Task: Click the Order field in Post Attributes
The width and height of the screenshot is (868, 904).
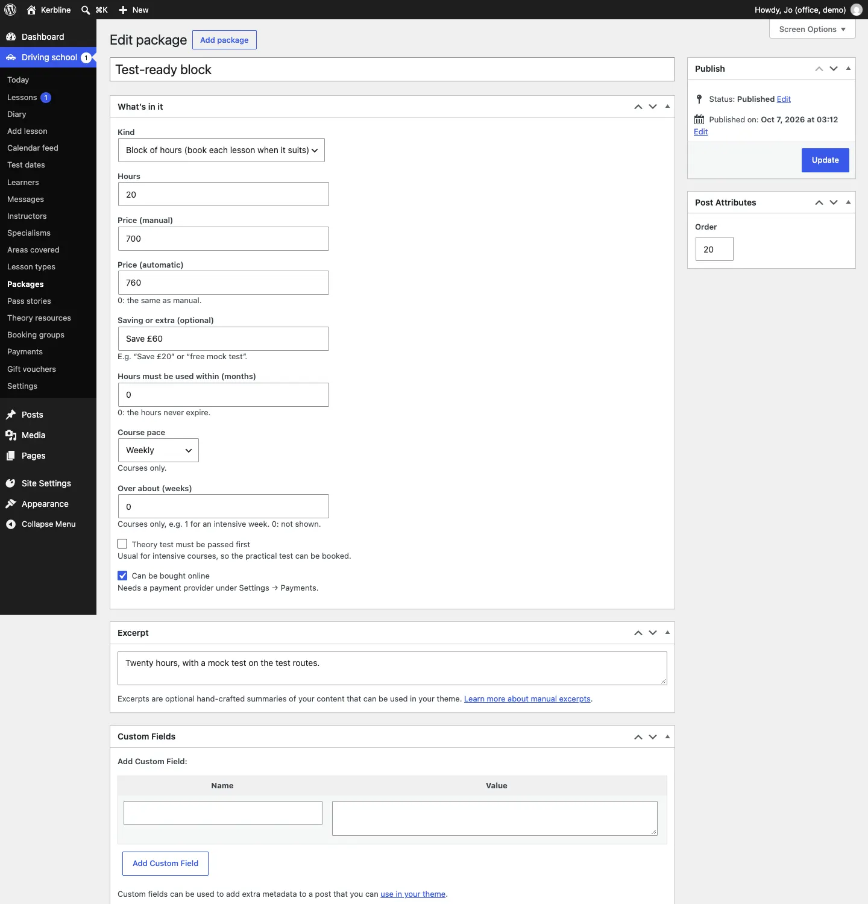Action: pos(714,249)
